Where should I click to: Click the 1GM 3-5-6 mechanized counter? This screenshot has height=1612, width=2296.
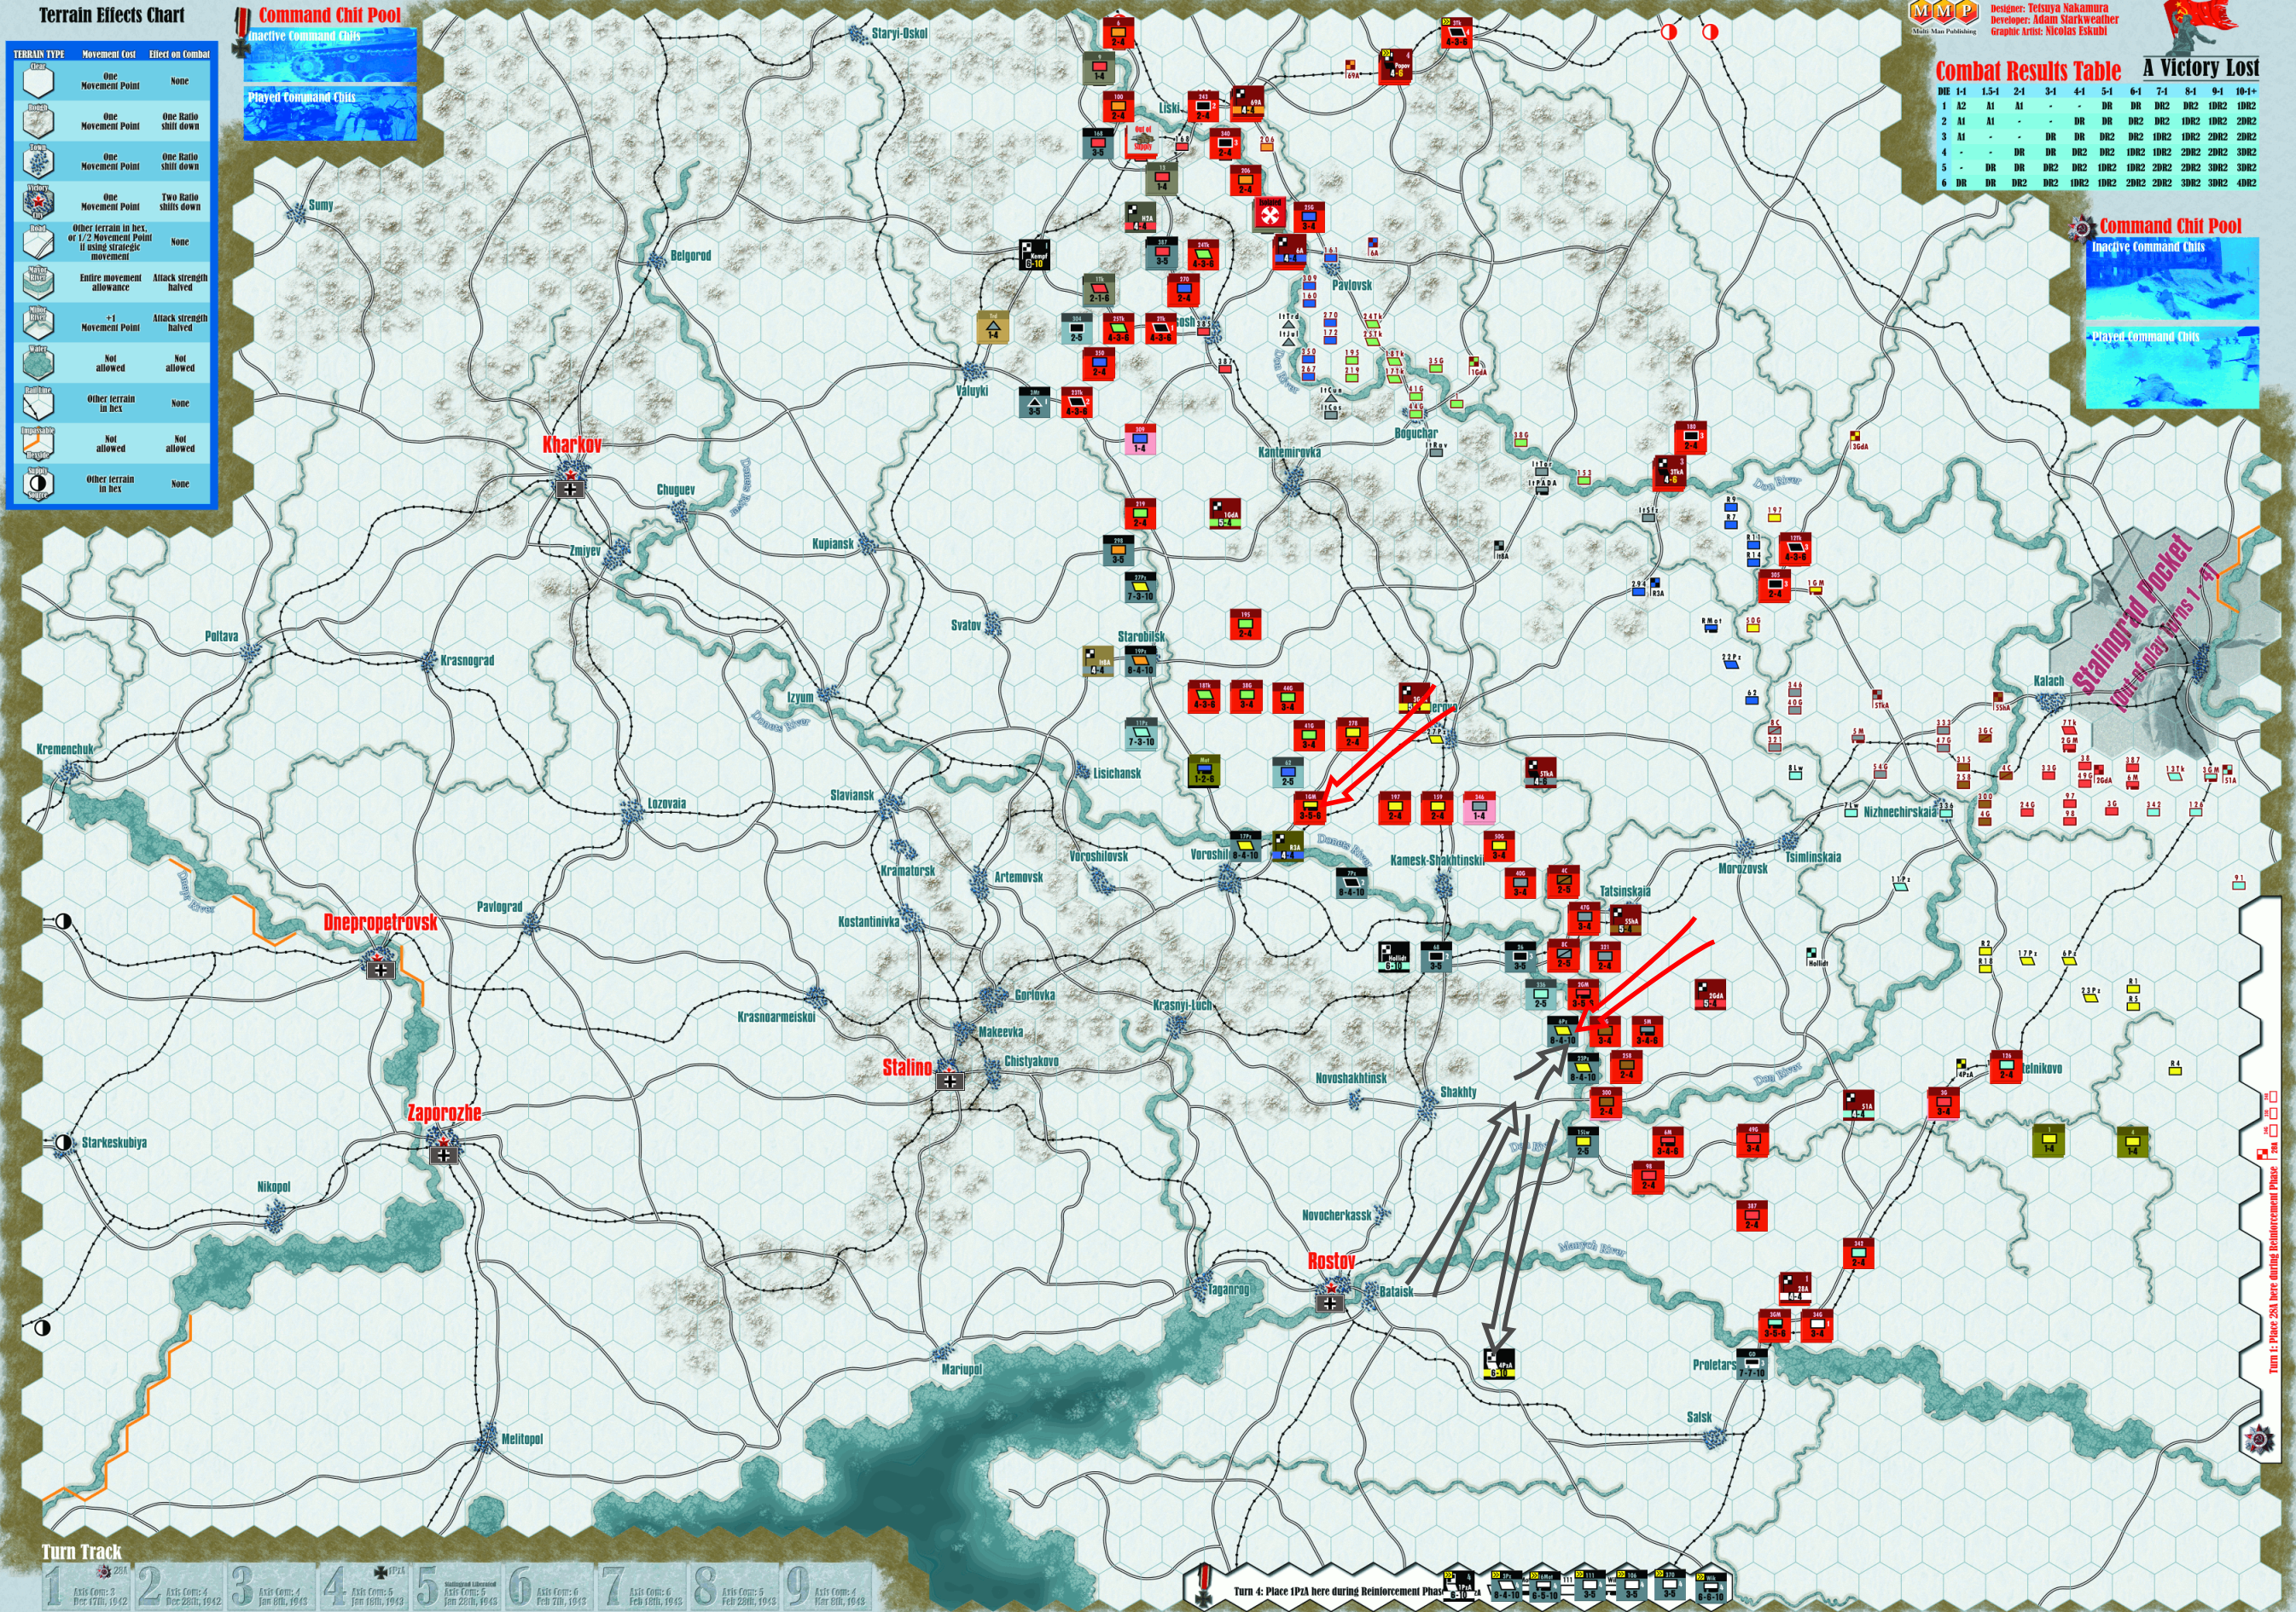tap(1310, 808)
